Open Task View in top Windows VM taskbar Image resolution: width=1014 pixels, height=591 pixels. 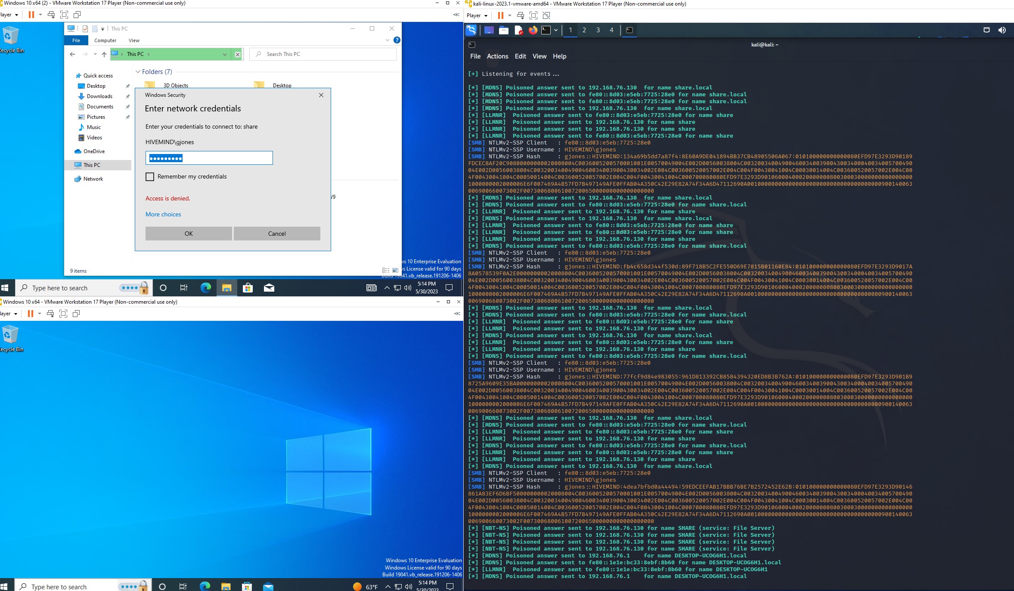(183, 288)
